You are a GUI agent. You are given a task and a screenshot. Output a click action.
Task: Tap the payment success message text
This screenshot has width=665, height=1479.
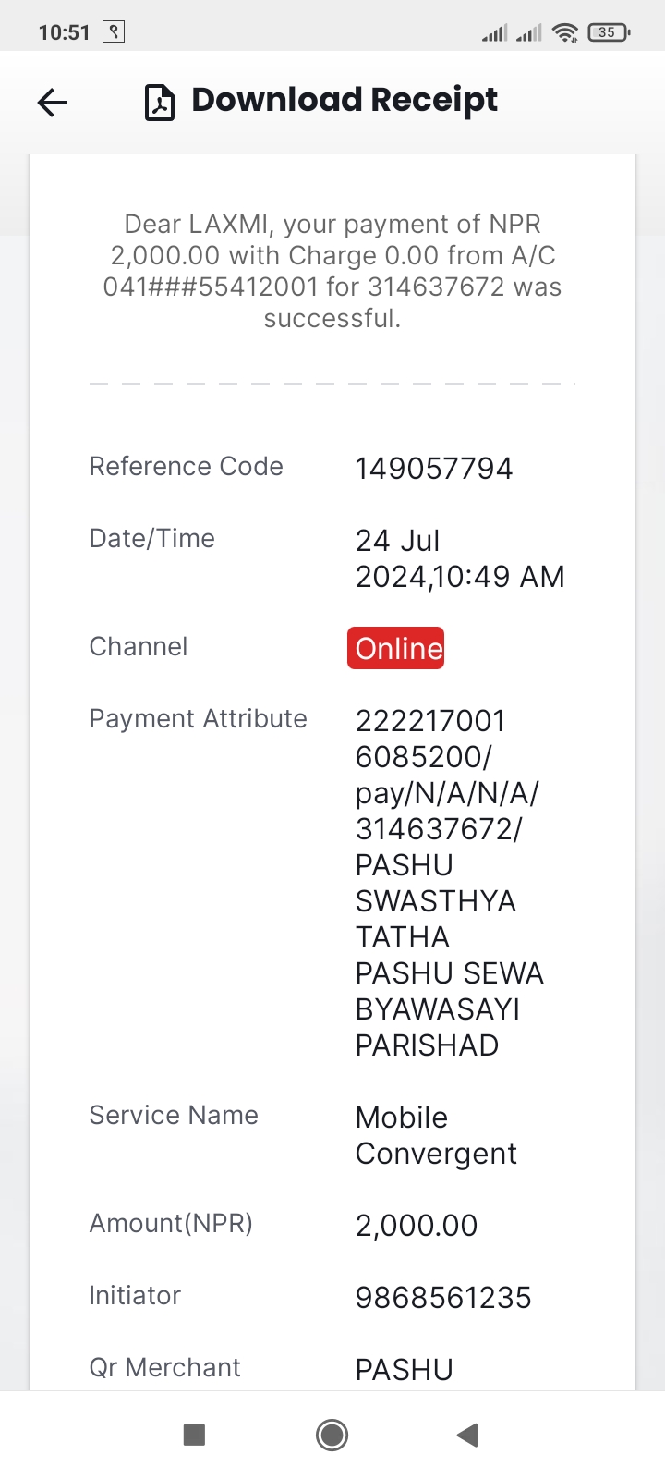[332, 271]
